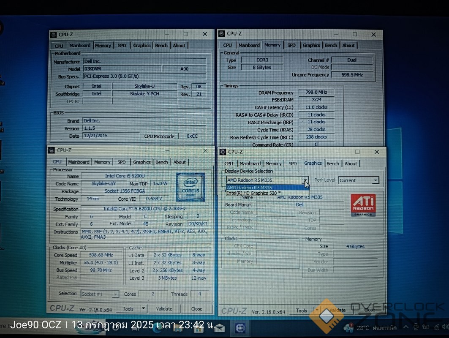This screenshot has width=449, height=338.
Task: Show hidden system tray icons chevron
Action: point(406,327)
